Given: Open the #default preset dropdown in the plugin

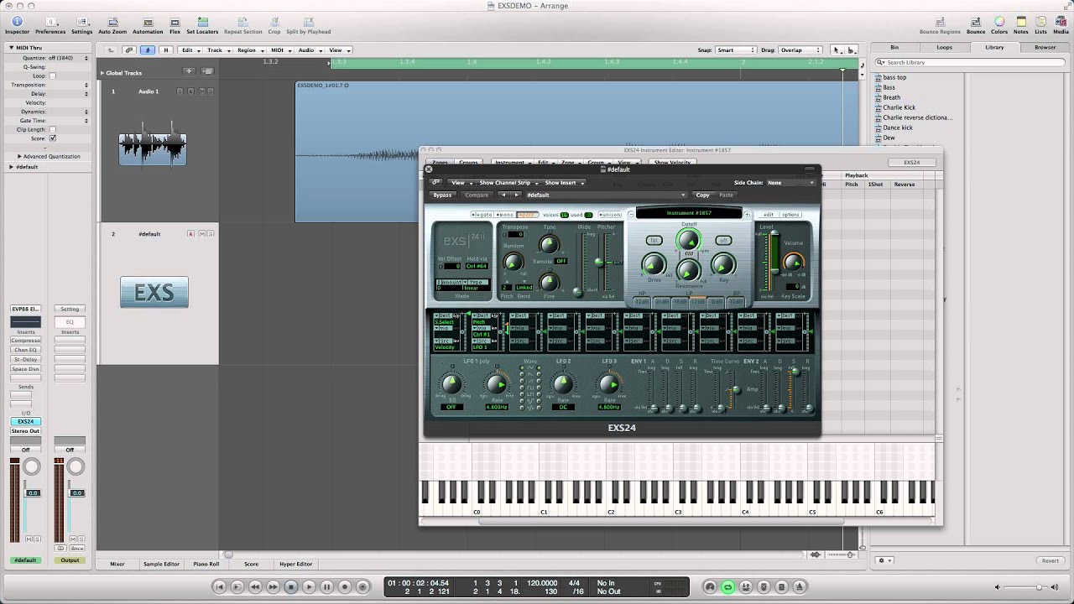Looking at the screenshot, I should [x=605, y=195].
